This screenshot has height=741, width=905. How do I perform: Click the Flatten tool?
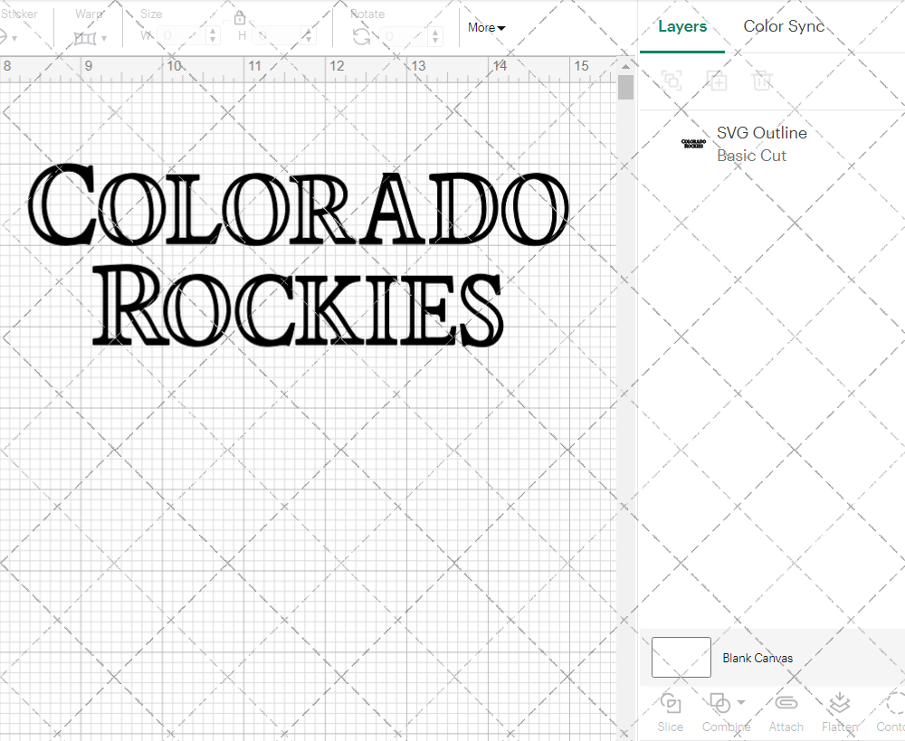[839, 713]
